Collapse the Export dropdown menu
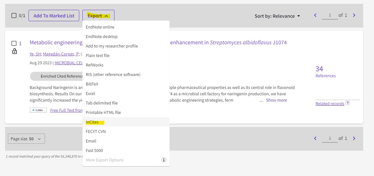Screen dimensions: 374x176 98,16
